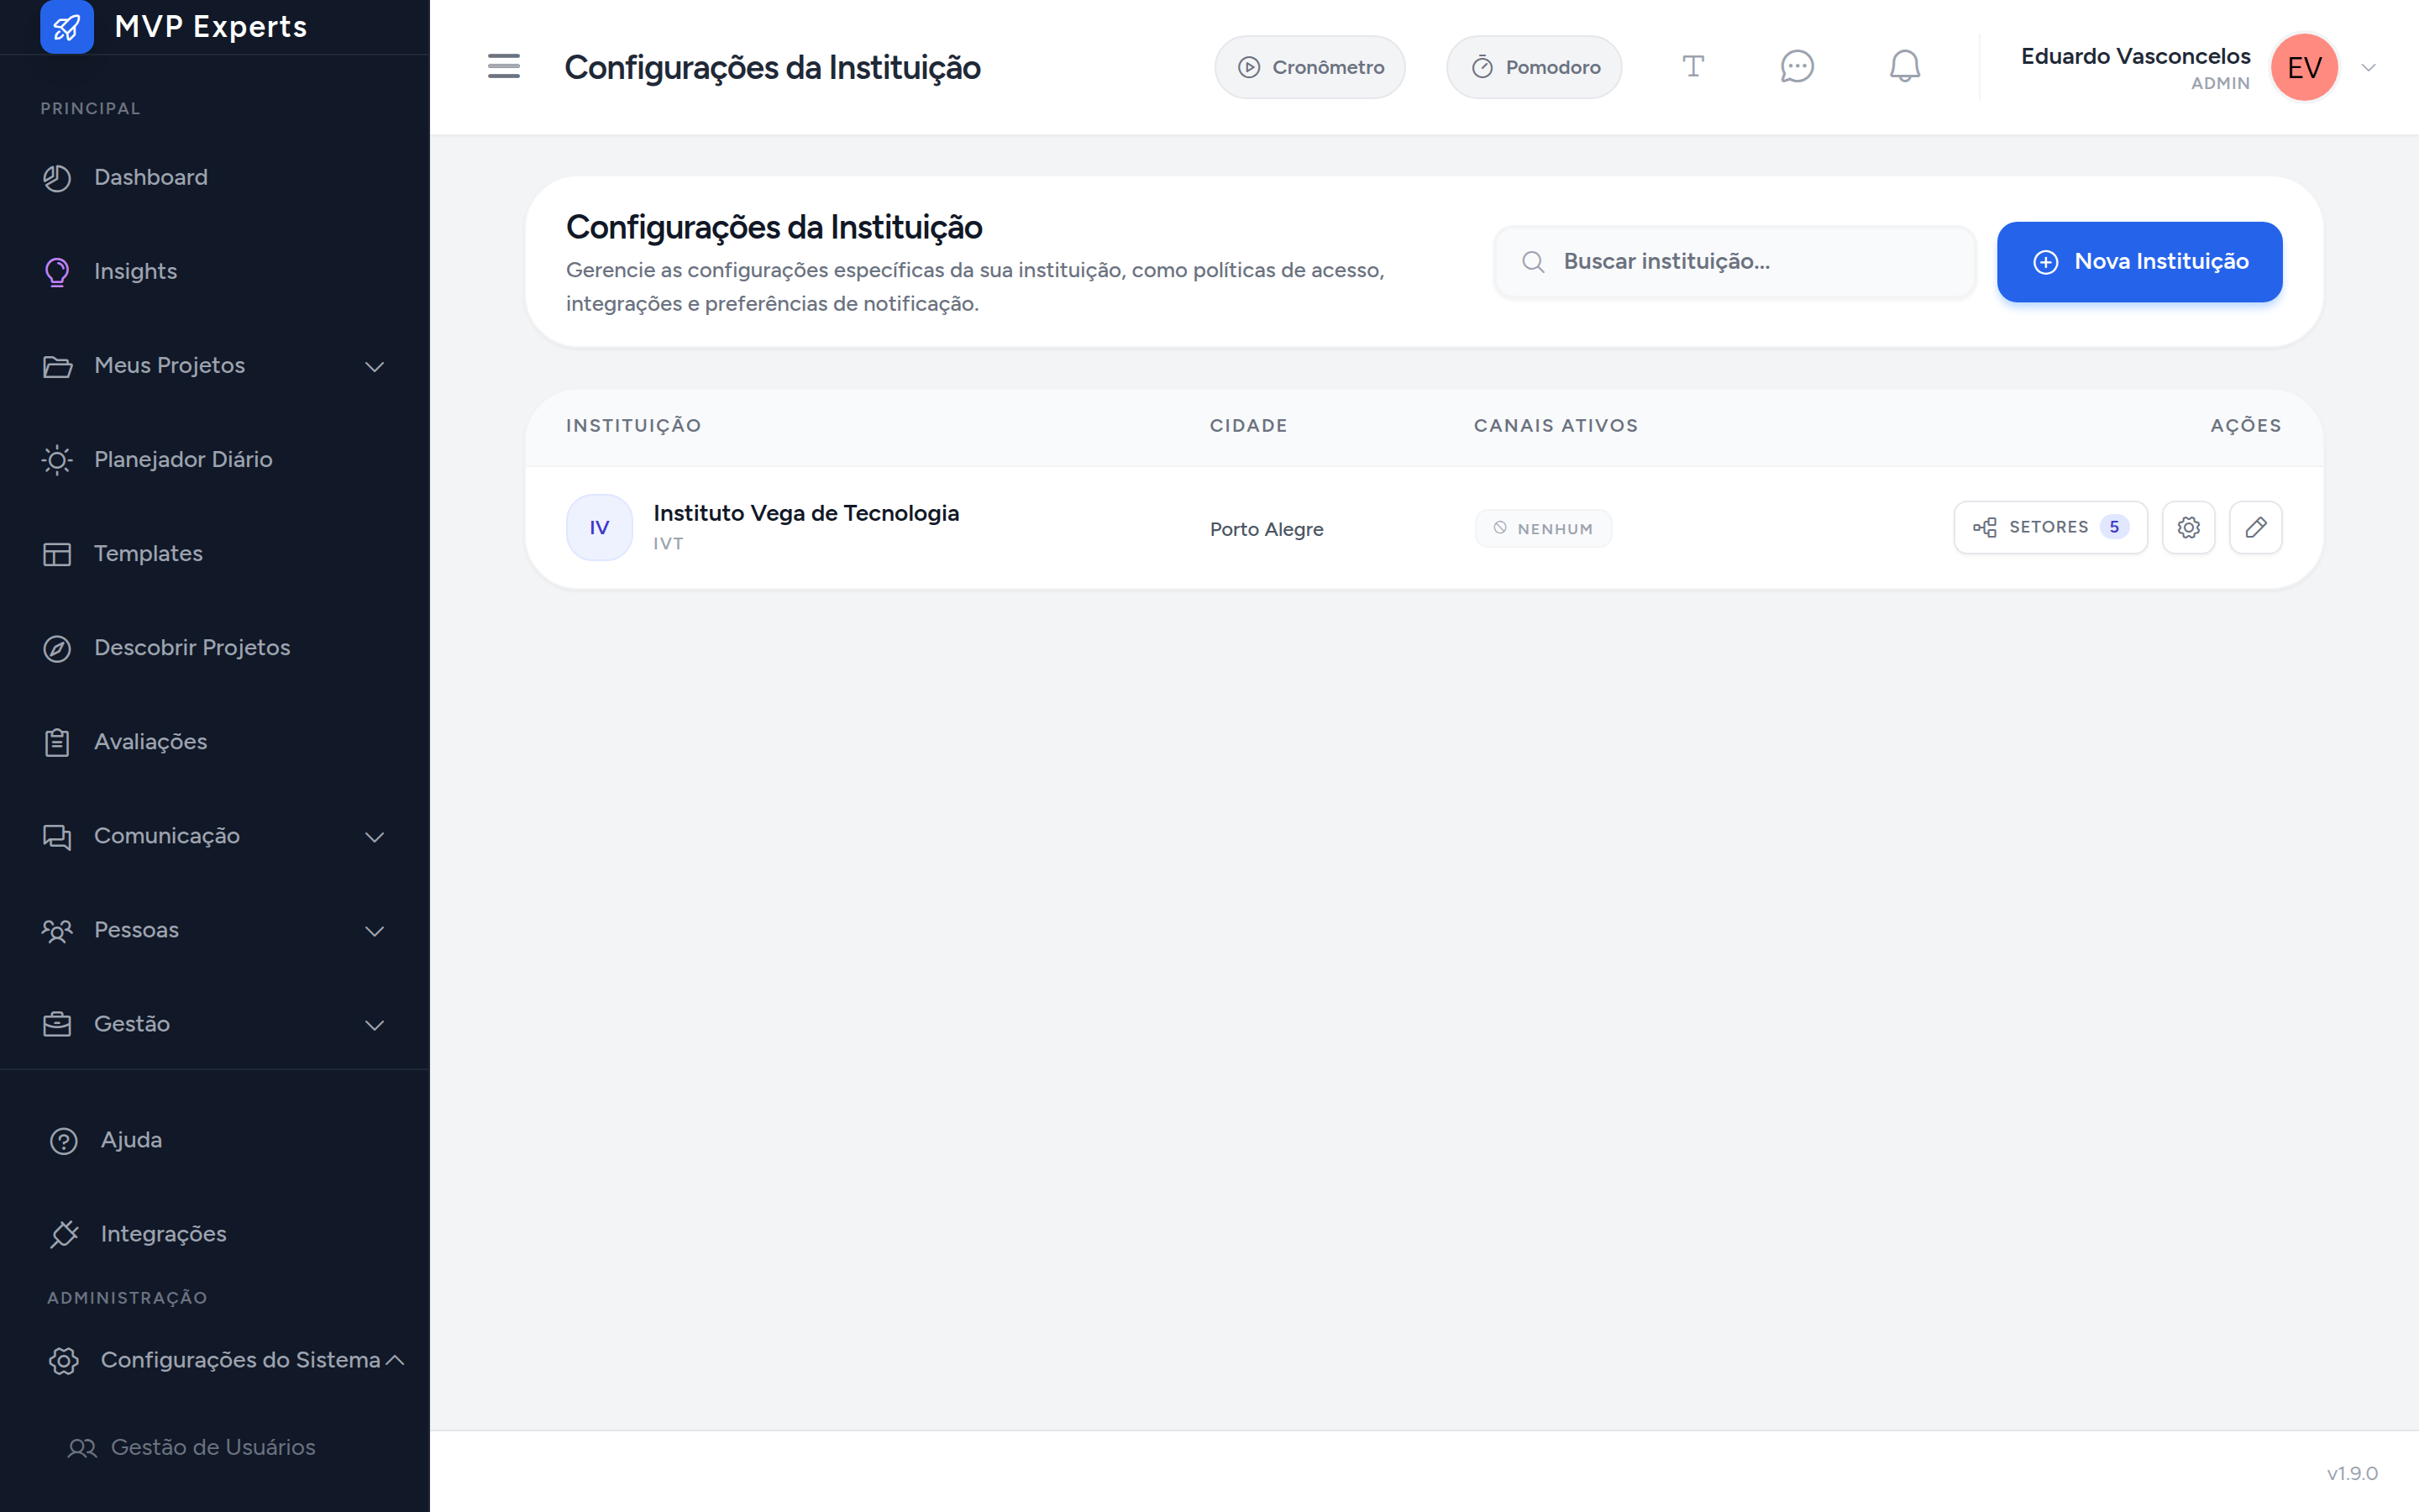Click the Nenhum channels badge
The image size is (2419, 1512).
(x=1542, y=528)
